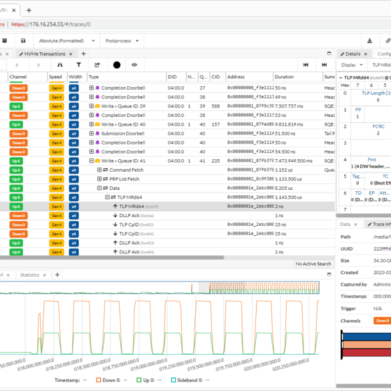Click the No Active Search status
Viewport: 391px width, 391px height.
pyautogui.click(x=313, y=264)
